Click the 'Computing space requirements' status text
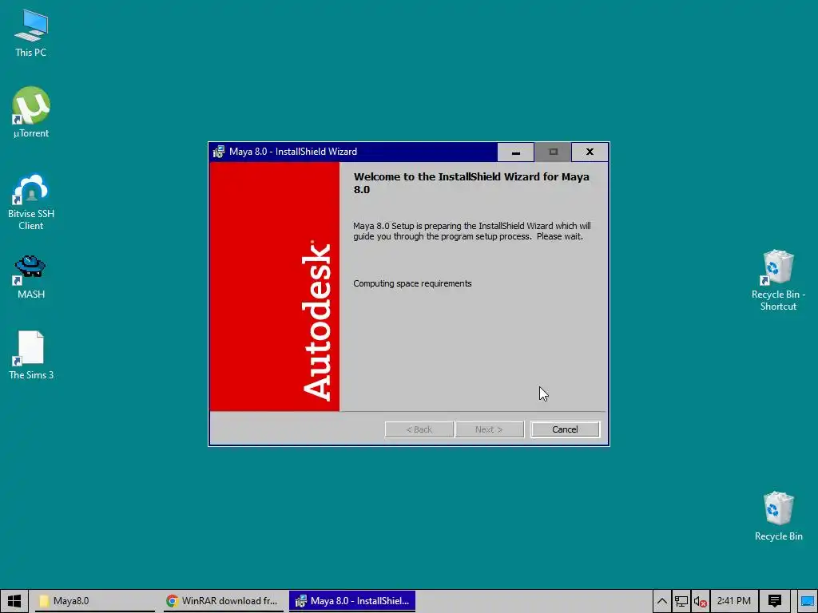Viewport: 818px width, 613px height. 412,283
